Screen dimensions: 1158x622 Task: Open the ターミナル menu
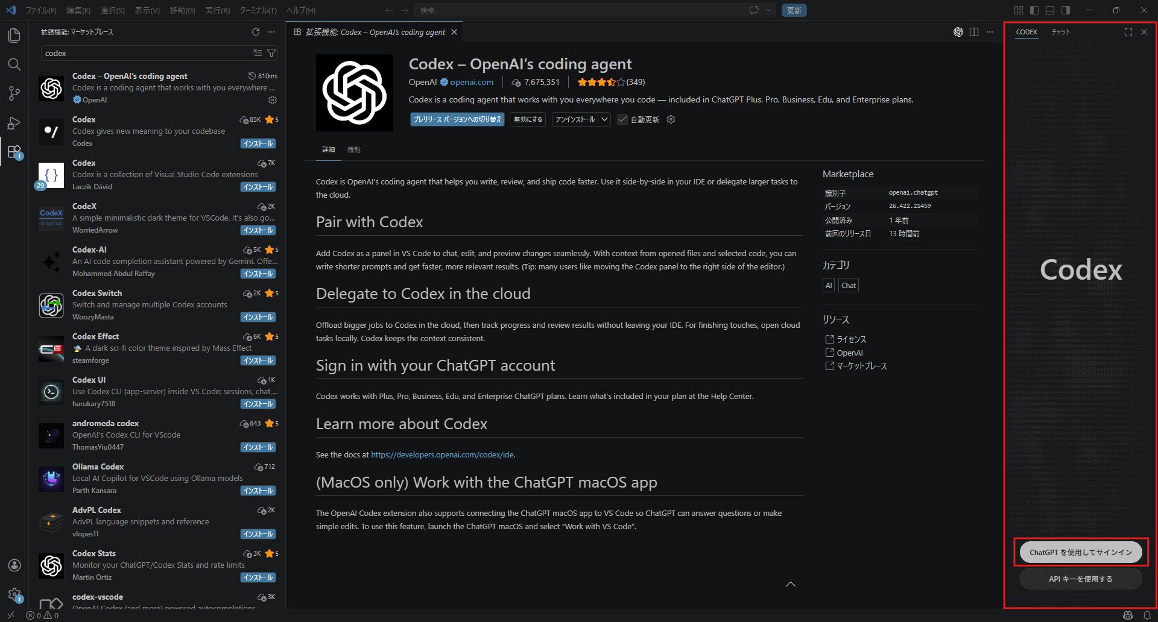258,10
